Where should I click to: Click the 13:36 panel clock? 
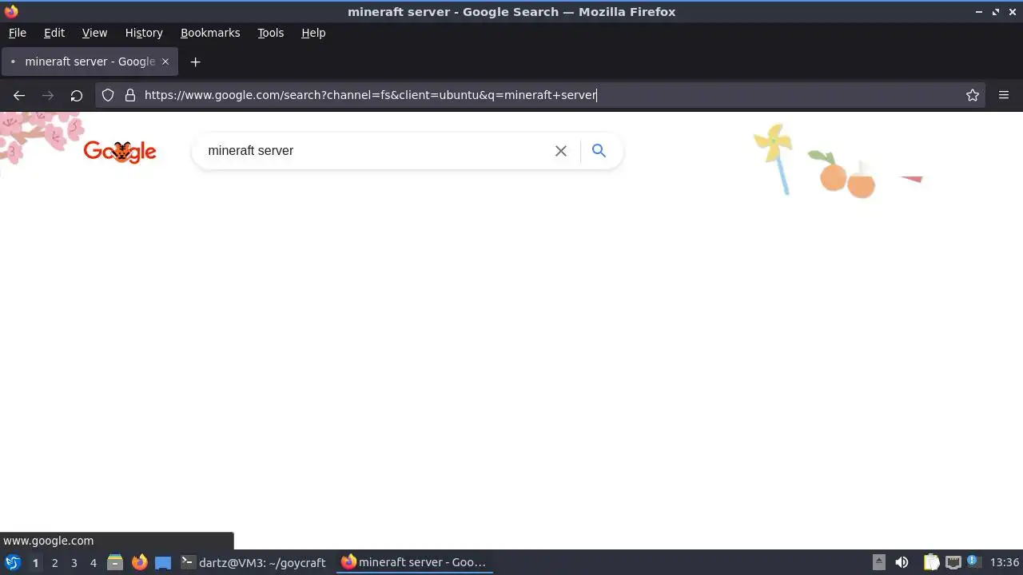point(1005,562)
